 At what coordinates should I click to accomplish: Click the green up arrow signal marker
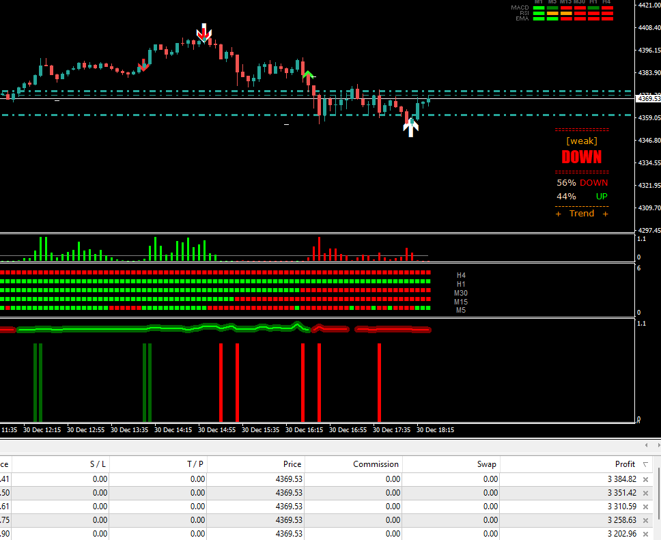pos(308,74)
